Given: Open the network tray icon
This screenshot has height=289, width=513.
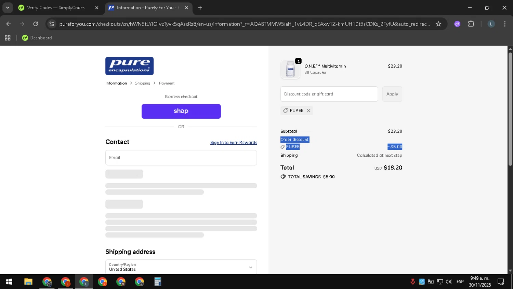Looking at the screenshot, I should [440, 282].
